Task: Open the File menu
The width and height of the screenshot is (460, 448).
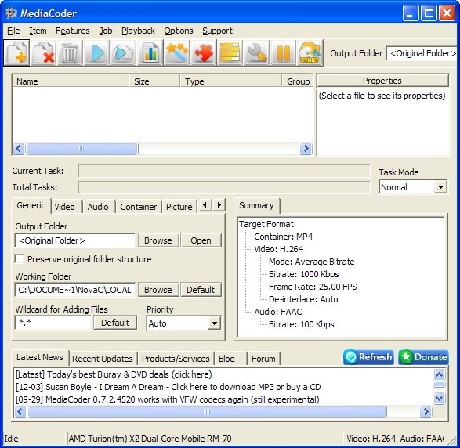Action: [x=13, y=31]
